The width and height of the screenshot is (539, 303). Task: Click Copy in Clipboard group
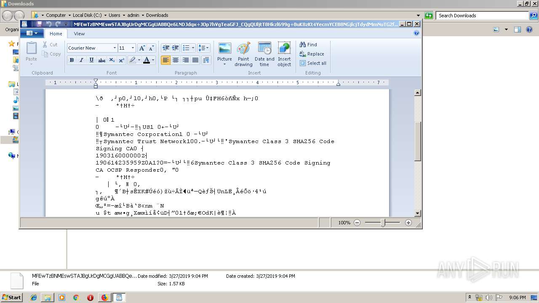[x=51, y=54]
